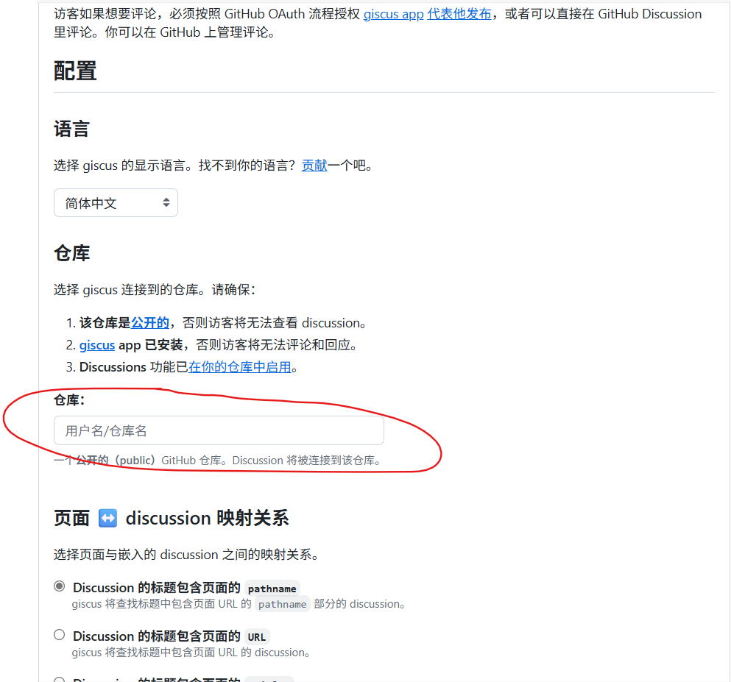The height and width of the screenshot is (682, 731).
Task: Select Discussion title contains page pathname radio
Action: point(59,586)
